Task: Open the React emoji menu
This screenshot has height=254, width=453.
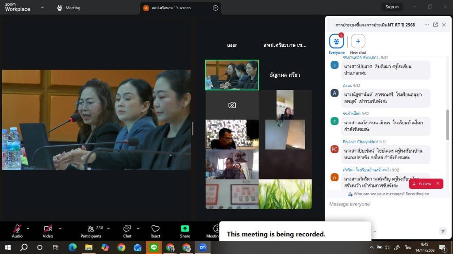Action: click(155, 231)
